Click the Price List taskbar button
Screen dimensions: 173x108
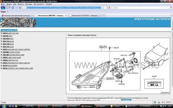tap(131, 106)
